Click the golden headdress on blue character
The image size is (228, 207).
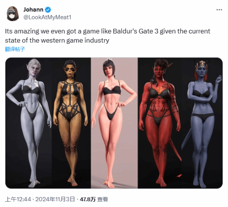coord(202,64)
